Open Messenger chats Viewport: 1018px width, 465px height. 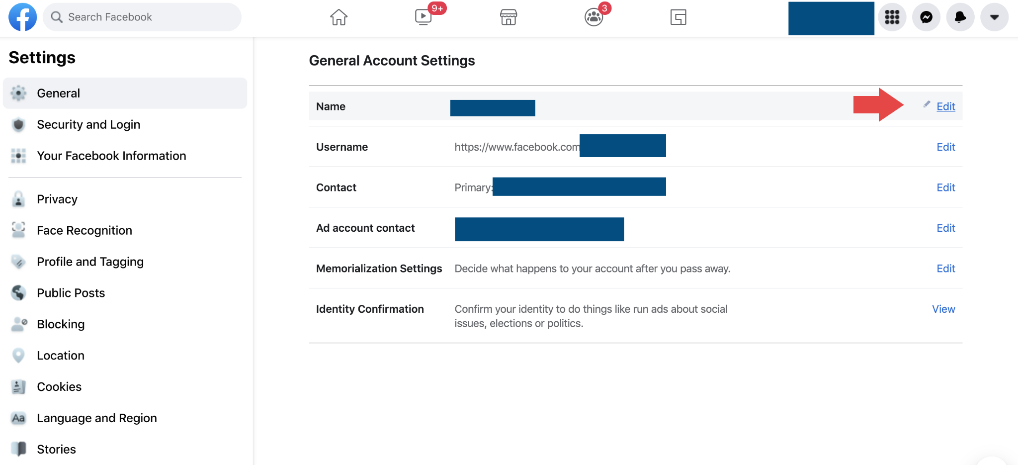926,17
